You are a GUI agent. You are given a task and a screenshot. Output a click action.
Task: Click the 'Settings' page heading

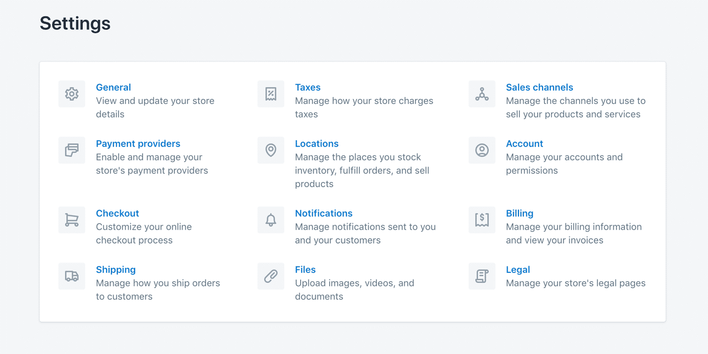tap(75, 23)
